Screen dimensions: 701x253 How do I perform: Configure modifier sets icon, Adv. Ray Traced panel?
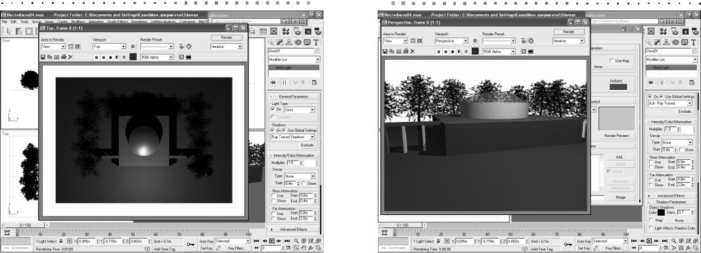(x=692, y=82)
